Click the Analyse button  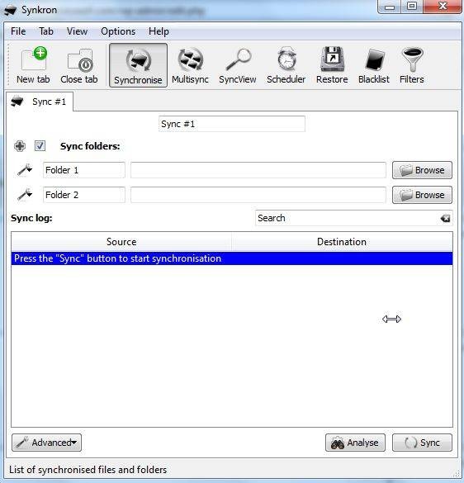click(355, 443)
